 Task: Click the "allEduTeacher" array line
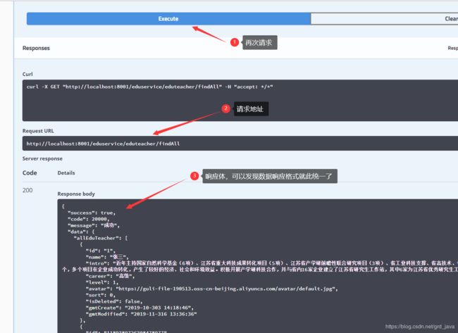click(101, 238)
